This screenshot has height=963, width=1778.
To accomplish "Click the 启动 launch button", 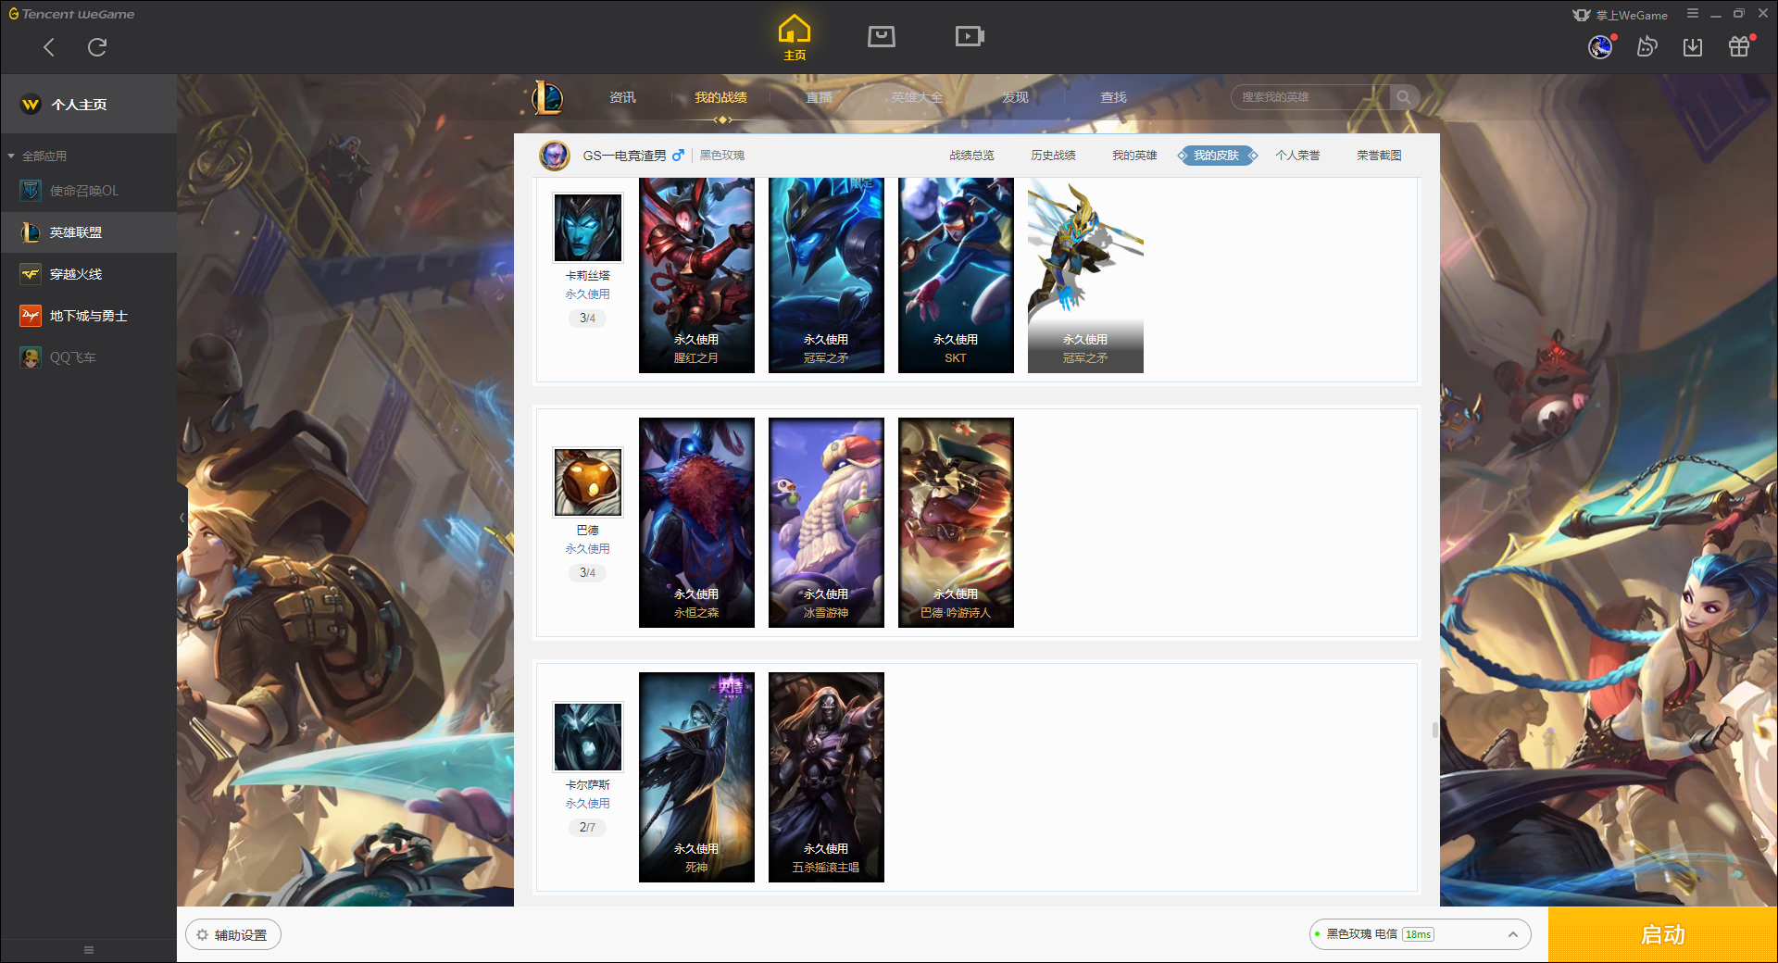I will 1662,935.
